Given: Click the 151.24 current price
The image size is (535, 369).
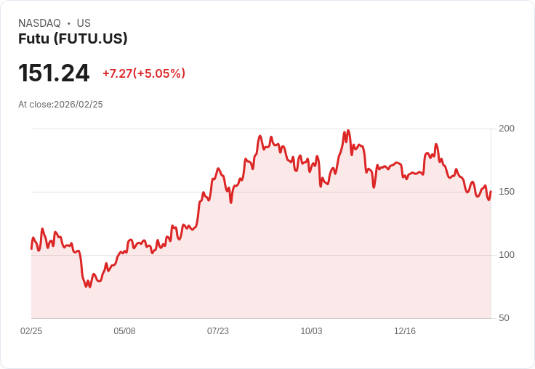Looking at the screenshot, I should (x=54, y=73).
